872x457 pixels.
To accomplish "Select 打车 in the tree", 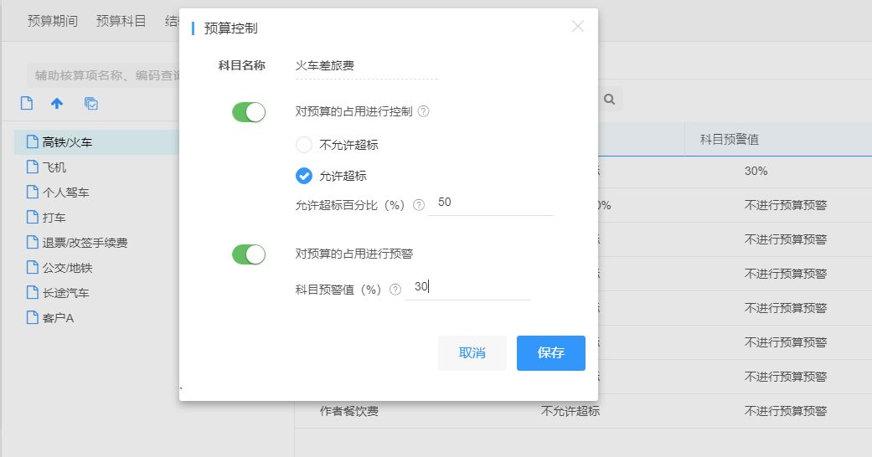I will tap(54, 218).
